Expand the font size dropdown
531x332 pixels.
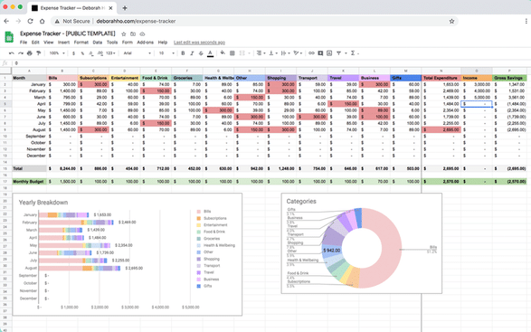click(x=166, y=53)
